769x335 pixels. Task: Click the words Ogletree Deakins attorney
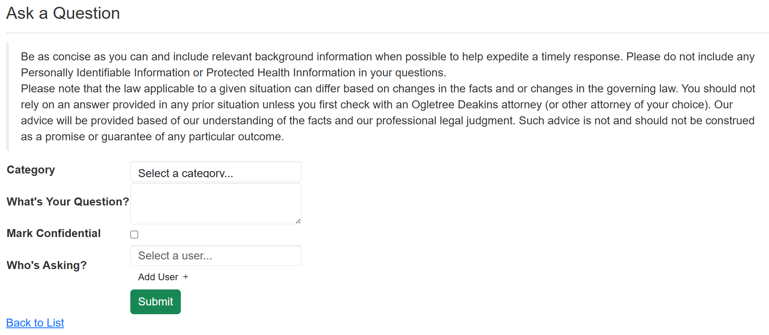click(476, 105)
